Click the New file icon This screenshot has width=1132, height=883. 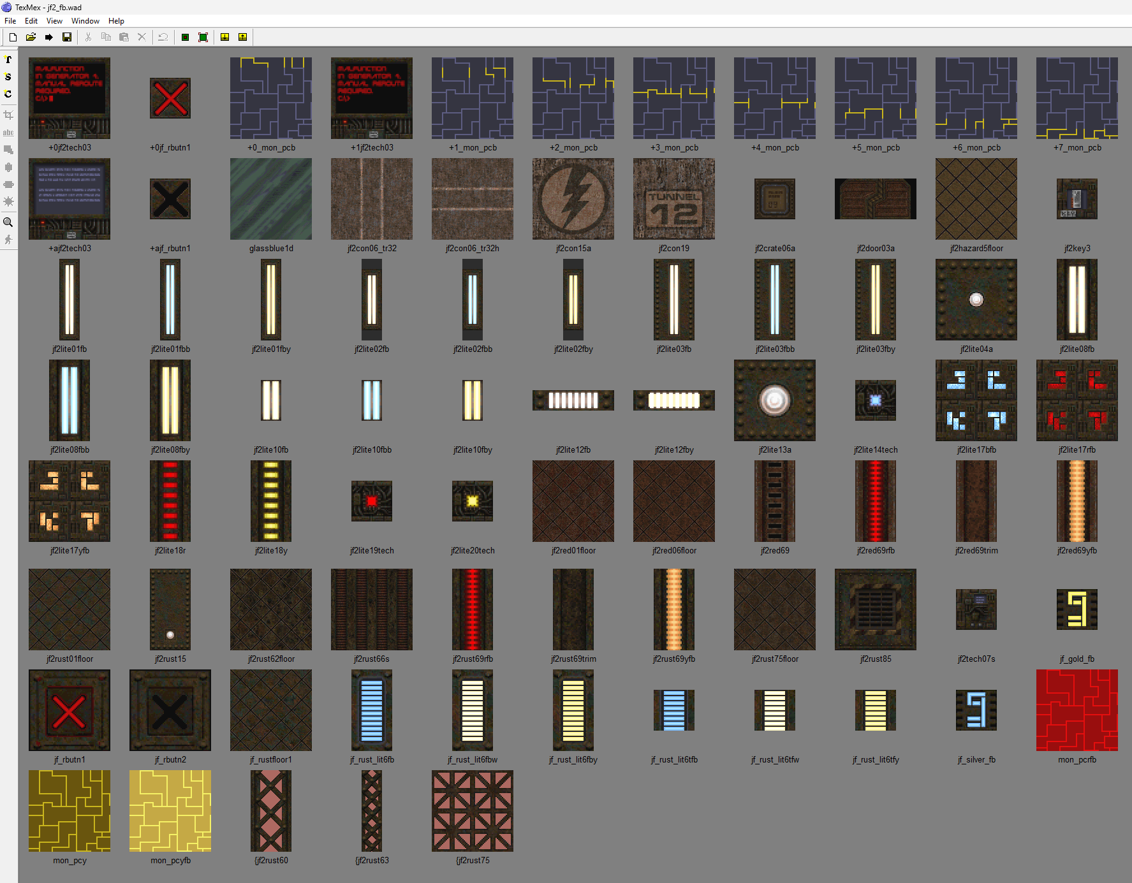coord(13,38)
